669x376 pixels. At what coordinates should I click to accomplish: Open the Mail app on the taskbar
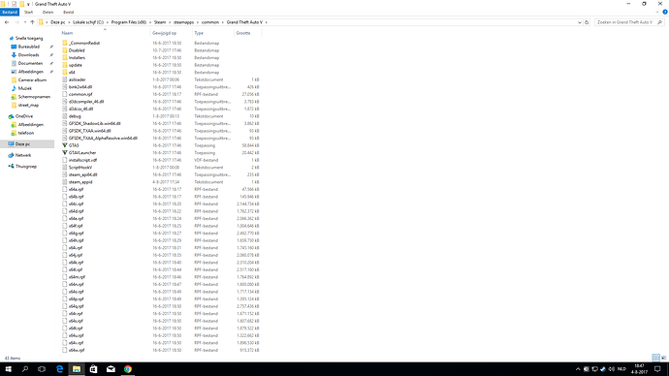111,369
